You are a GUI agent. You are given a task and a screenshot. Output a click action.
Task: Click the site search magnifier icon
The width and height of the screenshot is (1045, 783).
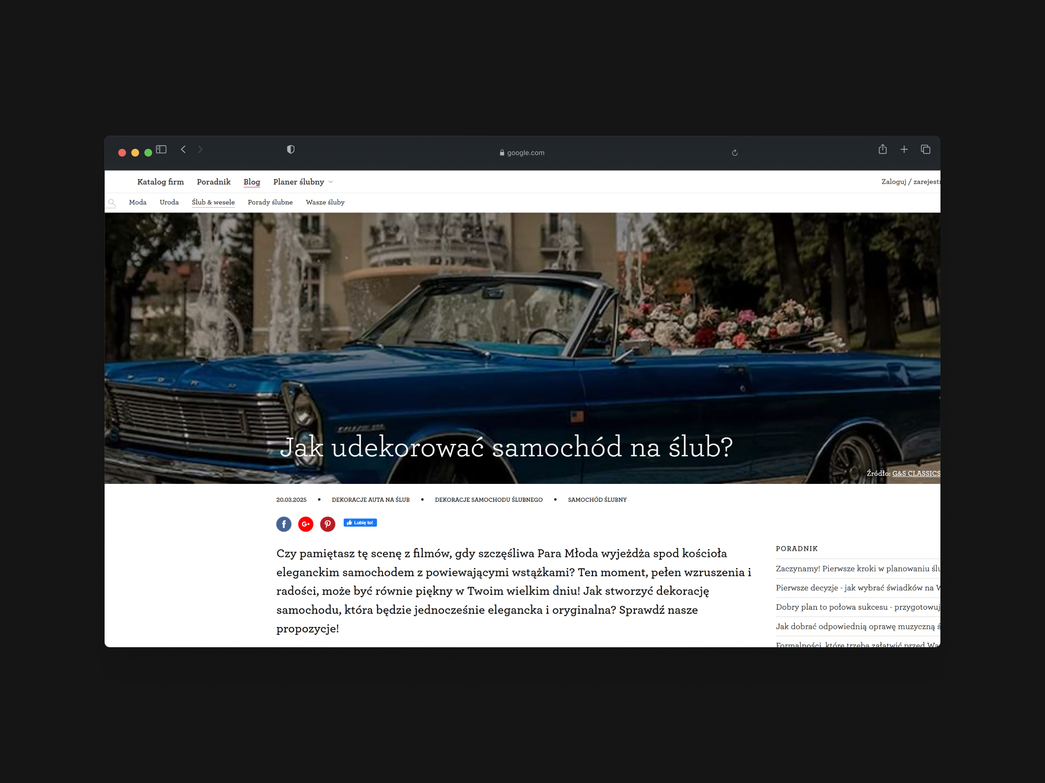point(111,203)
